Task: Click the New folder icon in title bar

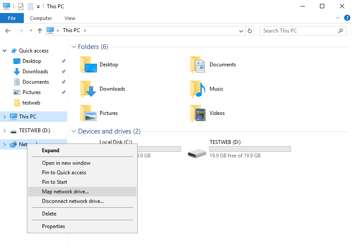Action: (30, 7)
